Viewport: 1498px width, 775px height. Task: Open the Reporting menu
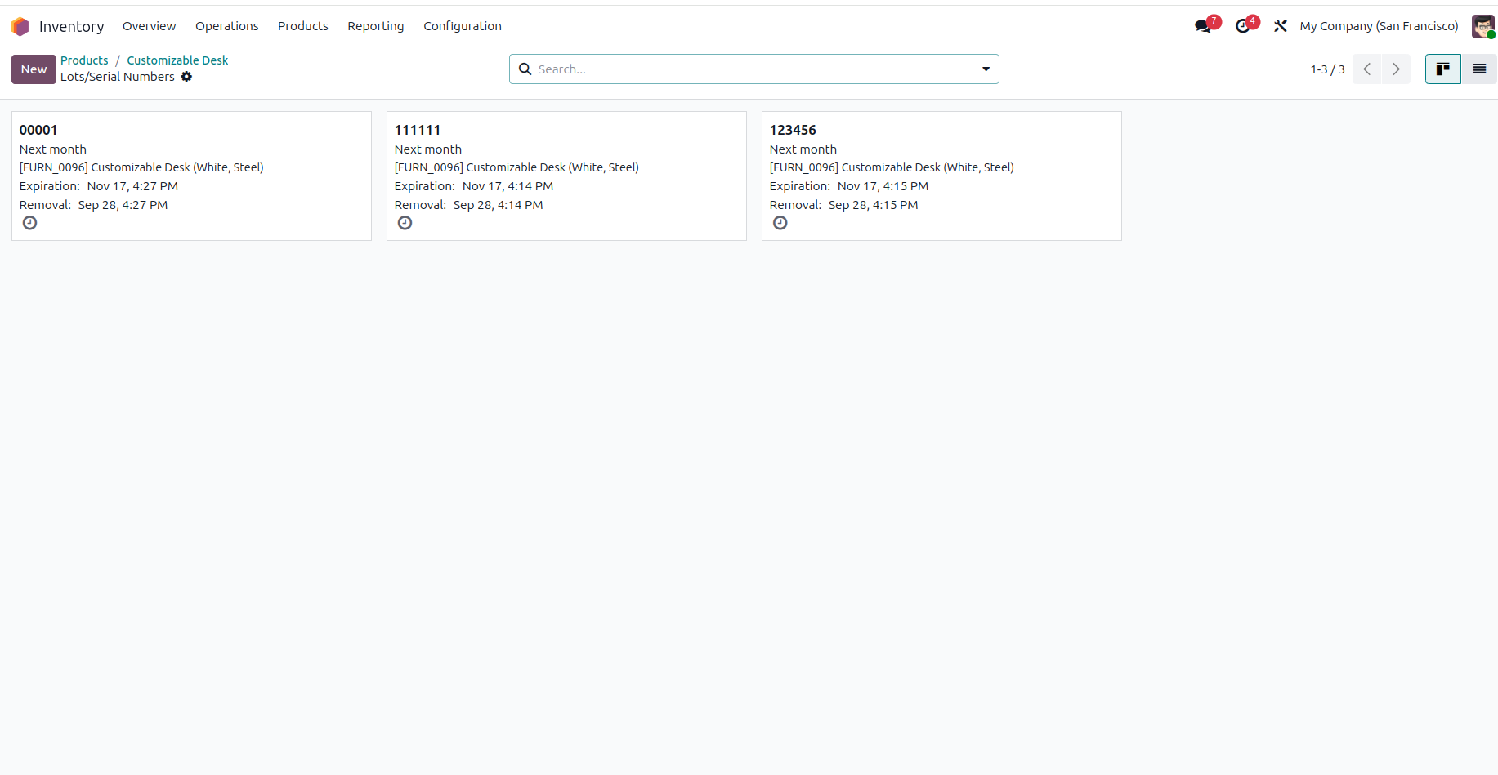(x=376, y=26)
